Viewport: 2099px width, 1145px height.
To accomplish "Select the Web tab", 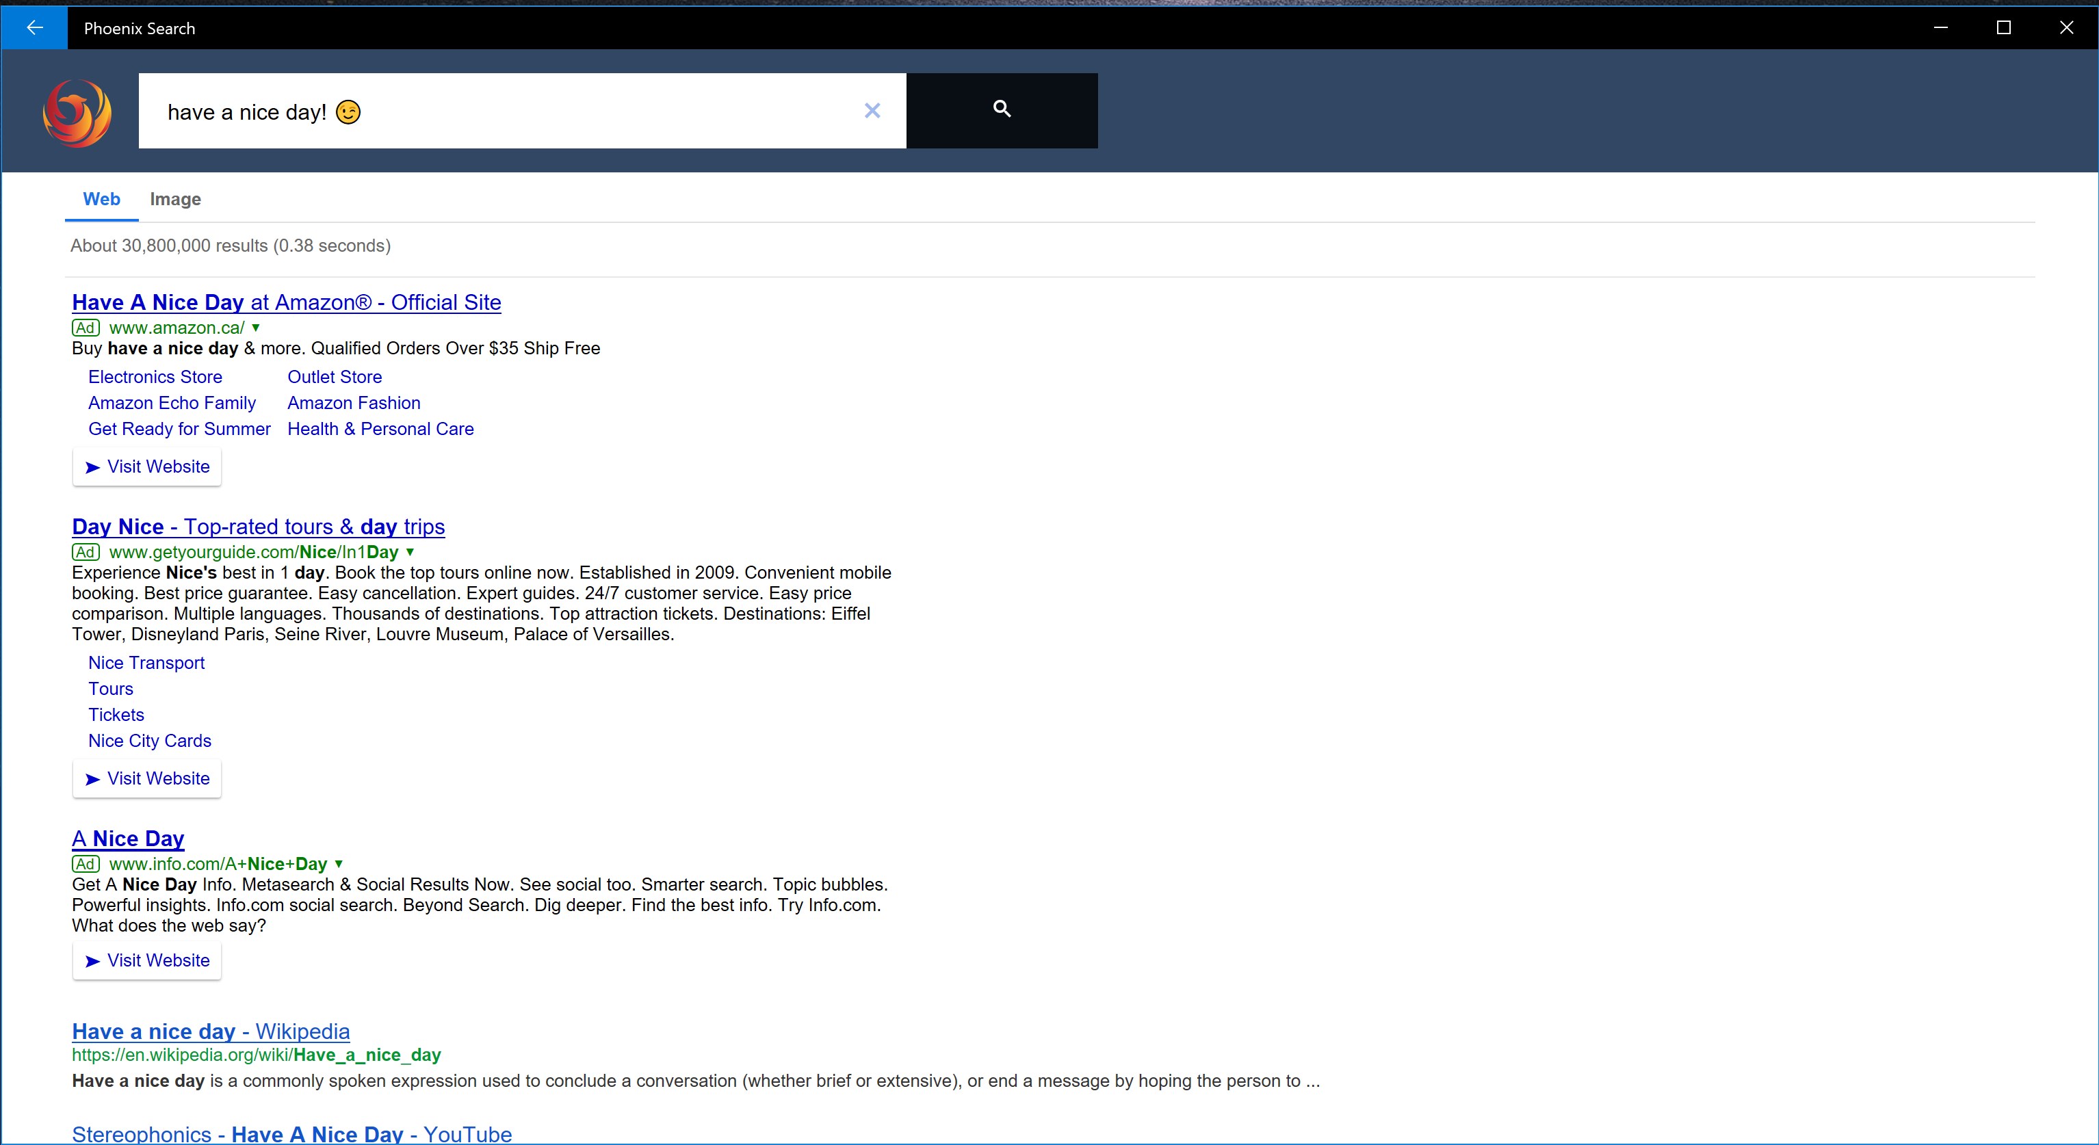I will (x=101, y=199).
